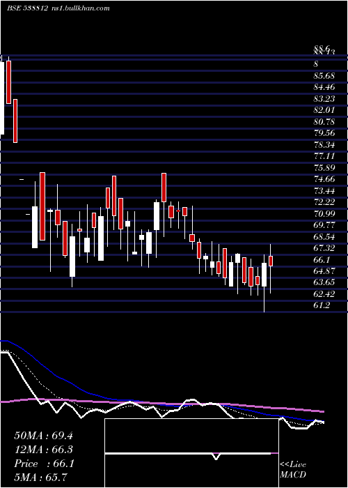Click the 73.44 price axis label
The width and height of the screenshot is (348, 488).
click(x=324, y=191)
